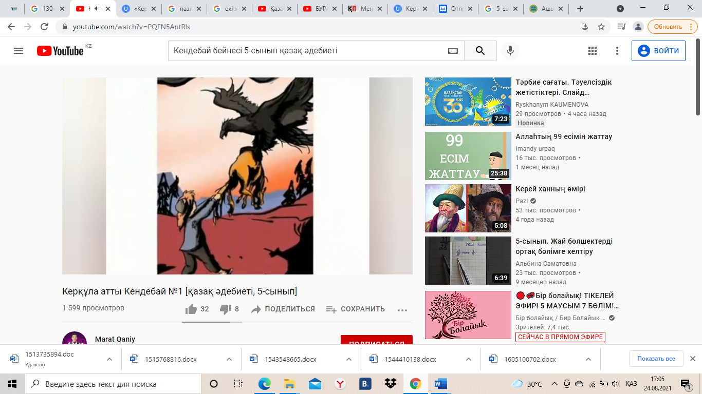Bookmark this page with the star
702x394 pixels.
601,27
